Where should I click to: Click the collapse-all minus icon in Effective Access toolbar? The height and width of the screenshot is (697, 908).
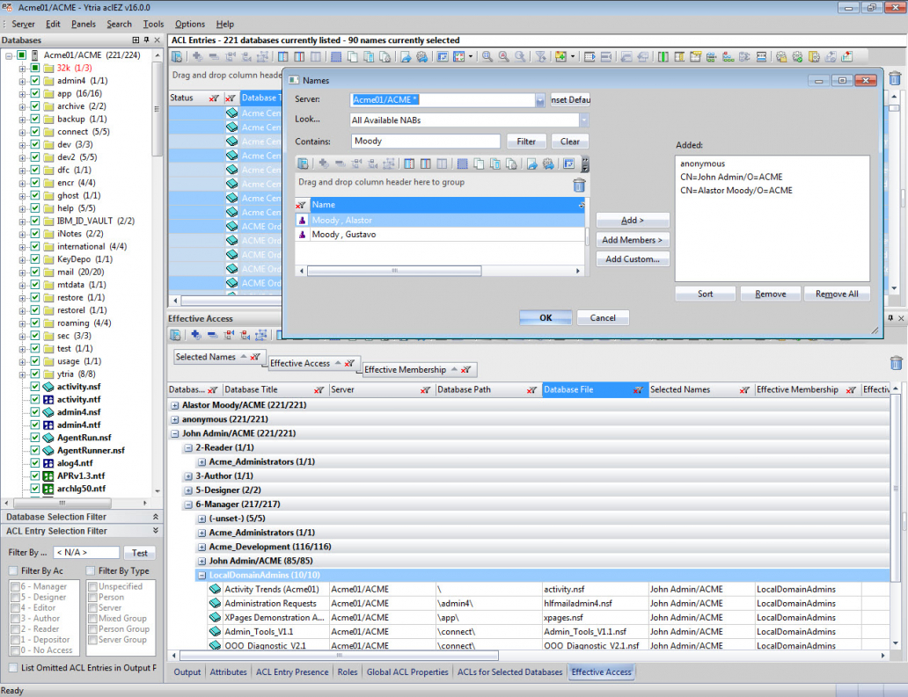click(212, 335)
